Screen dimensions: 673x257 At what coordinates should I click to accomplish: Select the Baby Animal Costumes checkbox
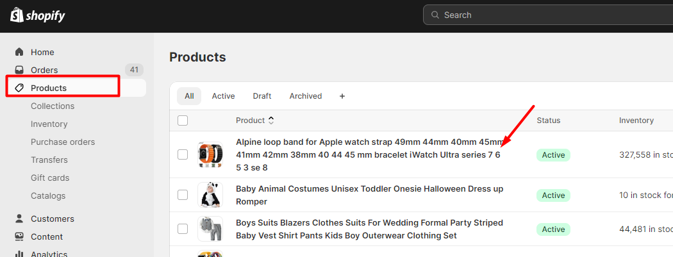pos(183,195)
